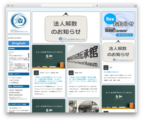Open the black-and-white historical photos card
This screenshot has width=143, height=121.
pos(84,106)
